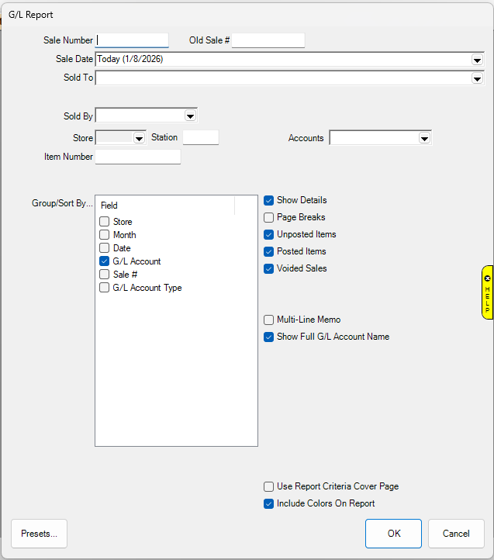Open the Store dropdown arrow
The width and height of the screenshot is (494, 560).
pyautogui.click(x=139, y=138)
